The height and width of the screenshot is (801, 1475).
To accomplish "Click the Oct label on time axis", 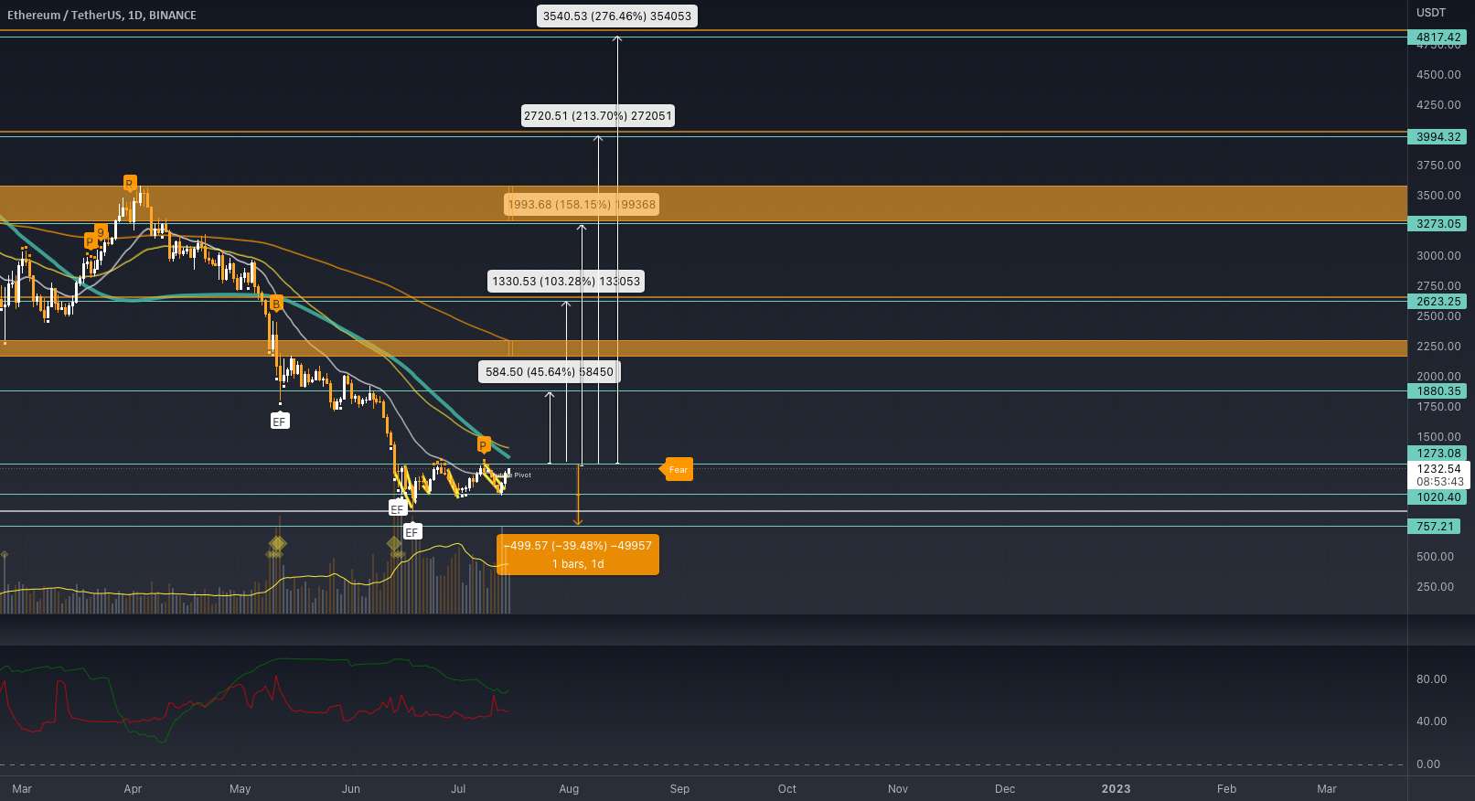I will tap(786, 788).
